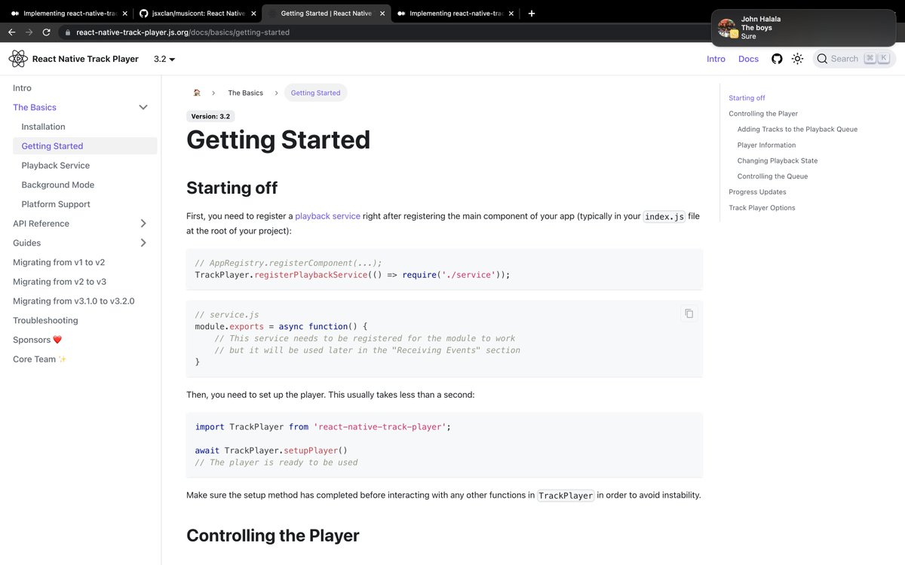Close the Getting Started browser tab
The height and width of the screenshot is (565, 905).
pyautogui.click(x=382, y=14)
